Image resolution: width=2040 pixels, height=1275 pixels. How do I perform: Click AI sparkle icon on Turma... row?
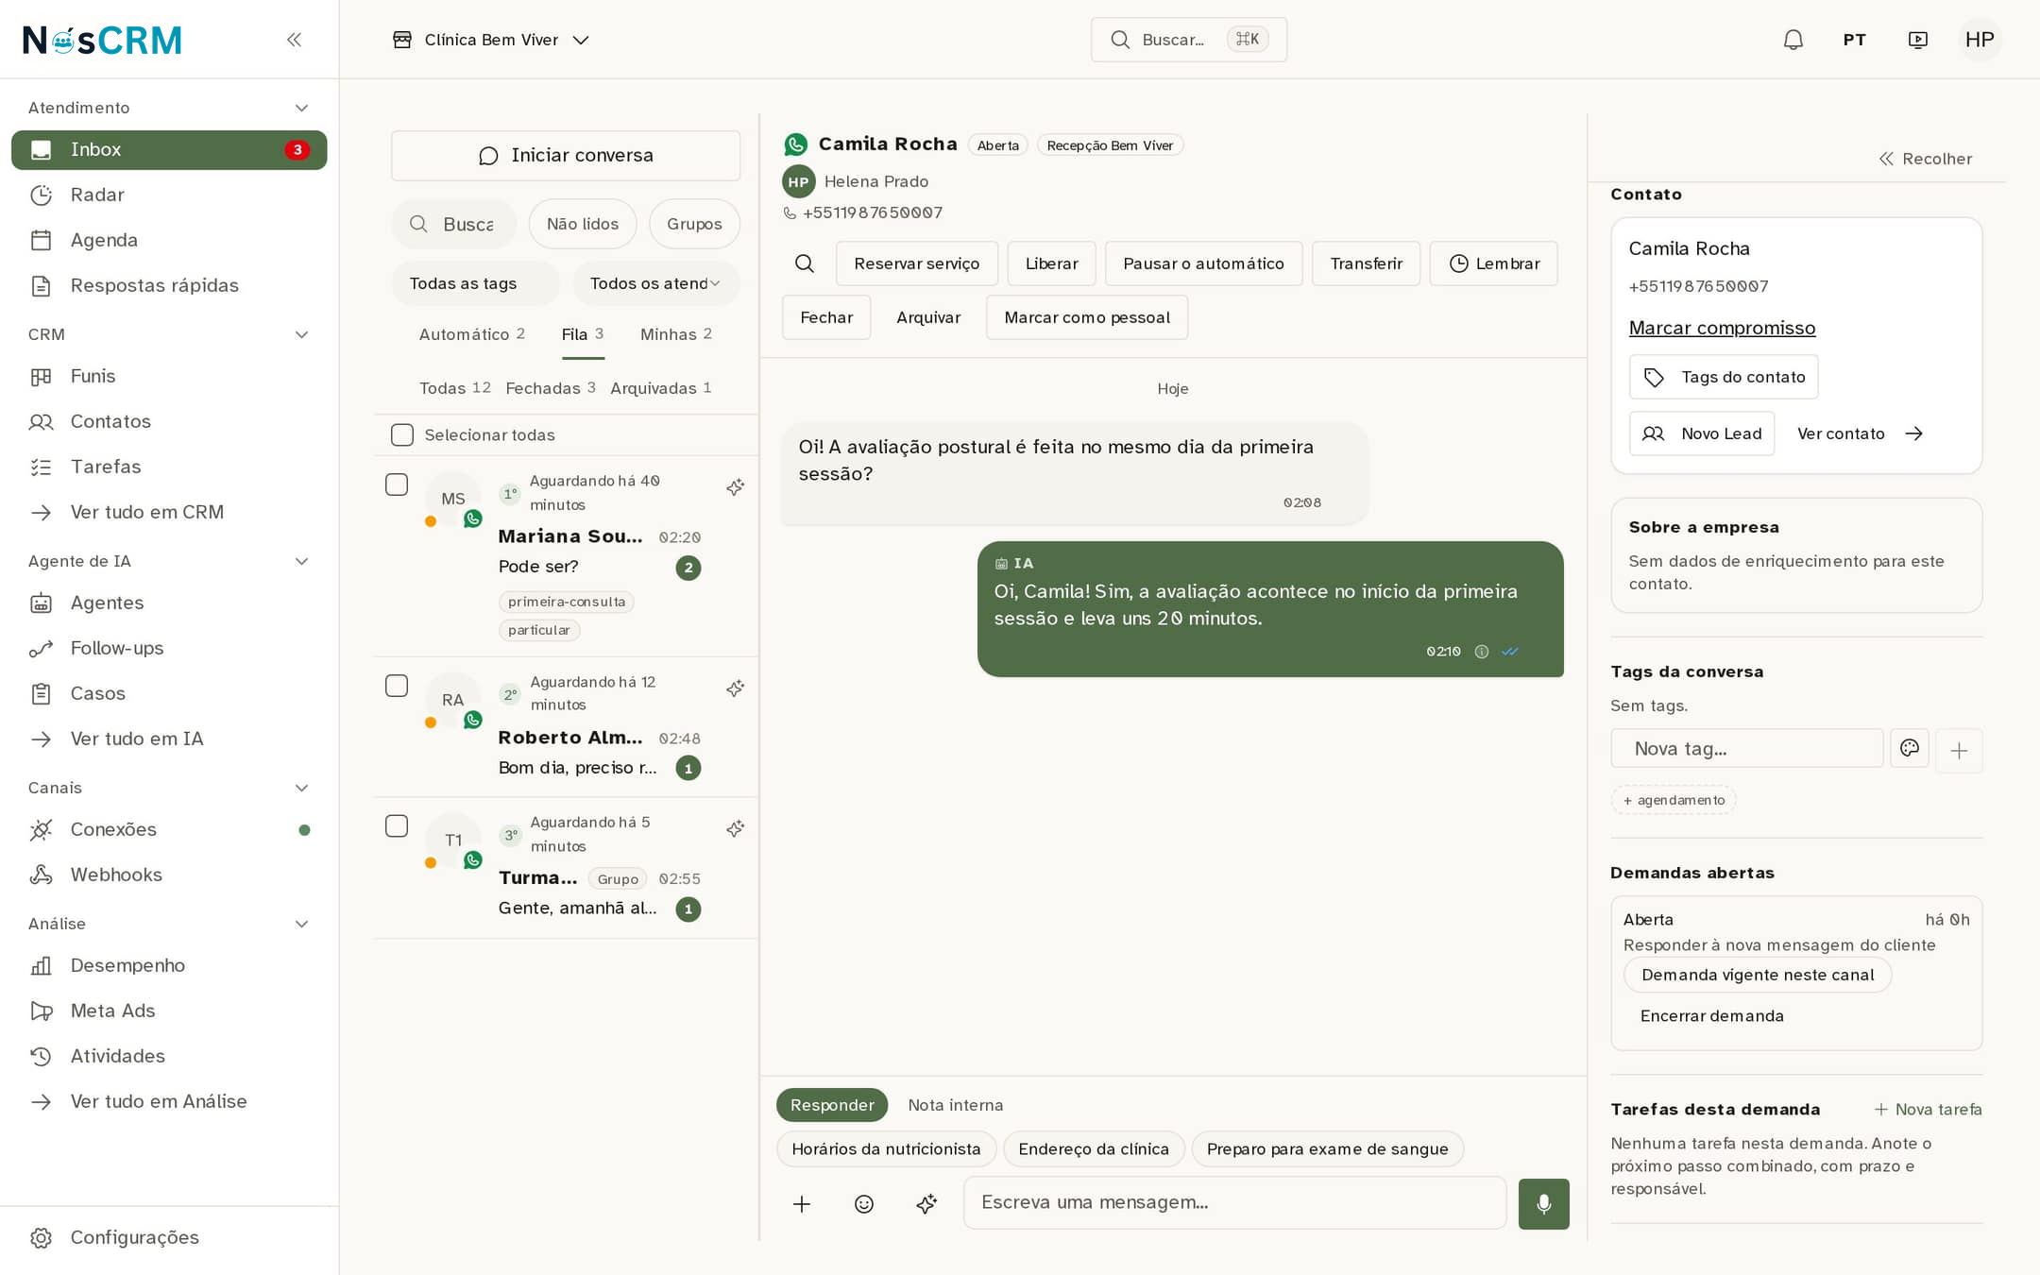(735, 829)
